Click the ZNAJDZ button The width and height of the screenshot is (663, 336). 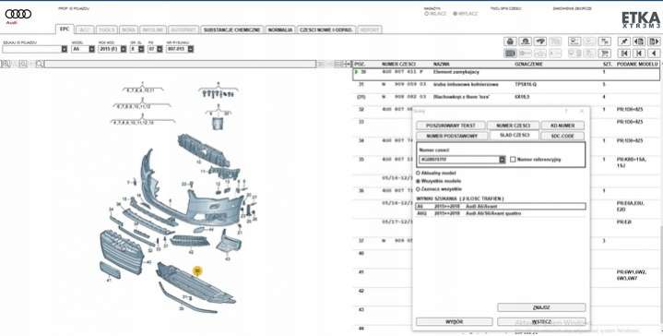(x=541, y=307)
